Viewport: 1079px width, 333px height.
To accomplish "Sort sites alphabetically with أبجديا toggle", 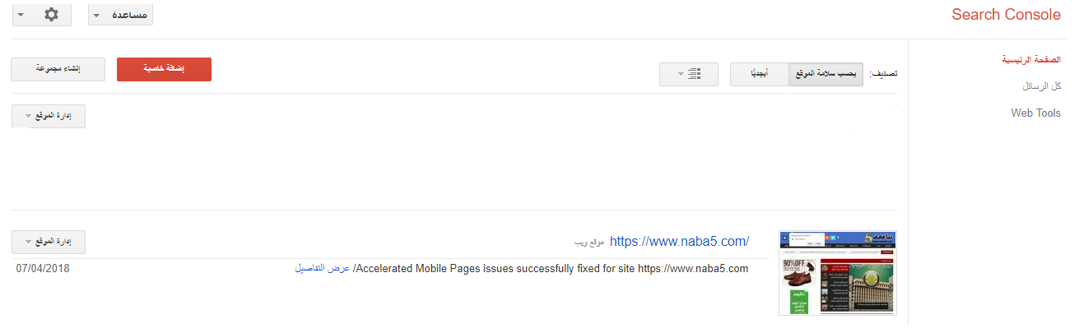I will [x=759, y=74].
